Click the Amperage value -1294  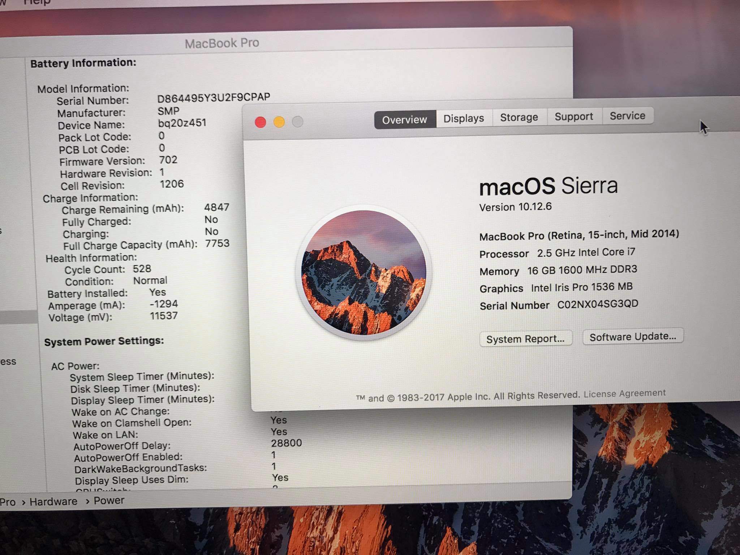[x=164, y=304]
